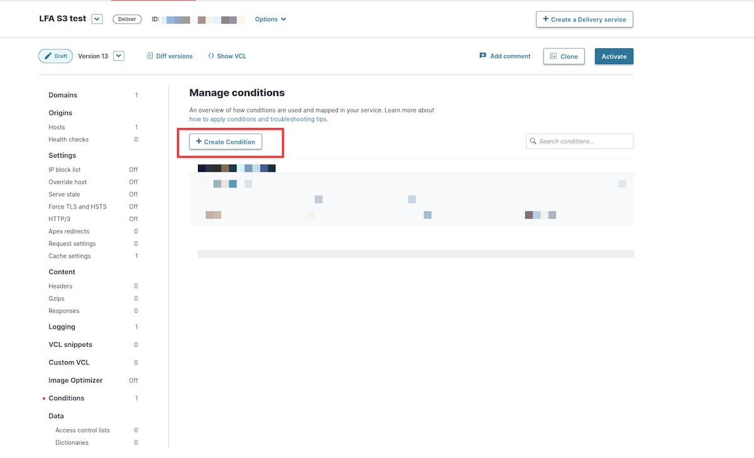Open Dictionaries under Data

click(72, 442)
